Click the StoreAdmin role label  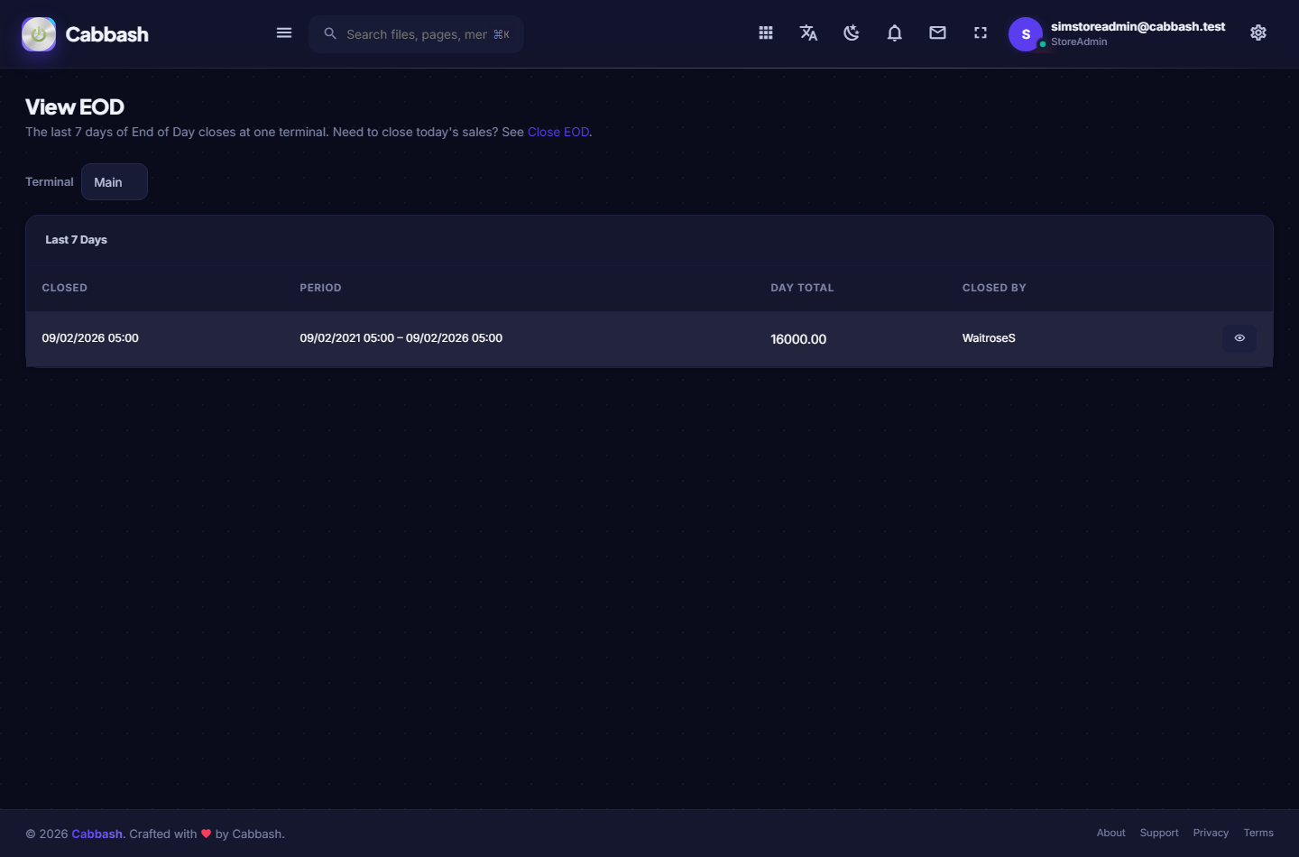pos(1079,41)
